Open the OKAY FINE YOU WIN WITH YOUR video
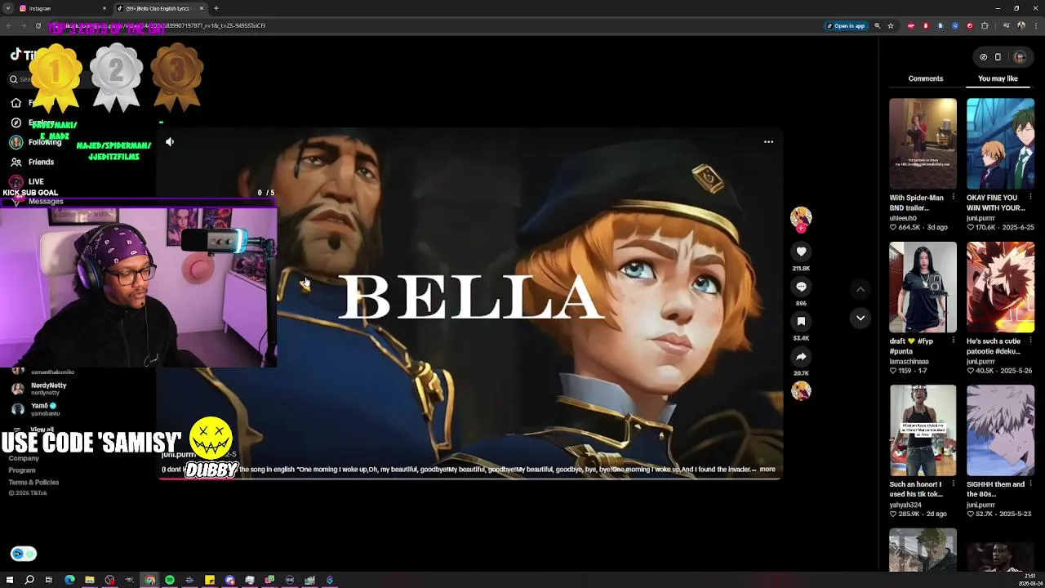 click(x=1000, y=144)
